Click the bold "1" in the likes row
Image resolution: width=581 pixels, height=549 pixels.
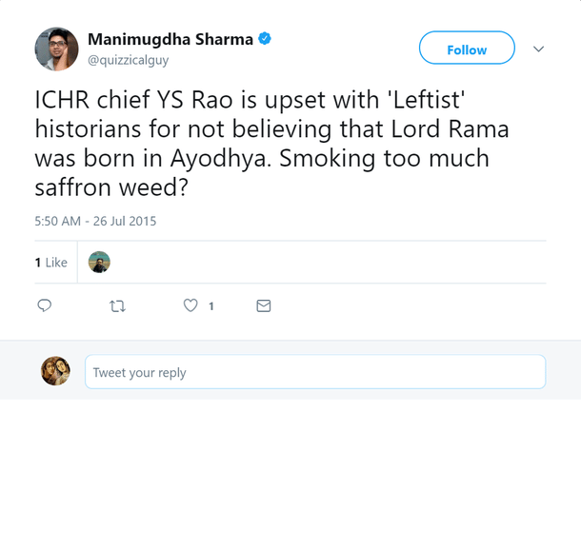tap(38, 262)
